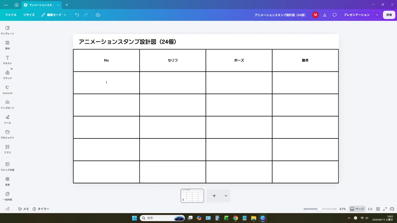Open the comments speech bubble icon
This screenshot has height=223, width=397.
(x=334, y=15)
